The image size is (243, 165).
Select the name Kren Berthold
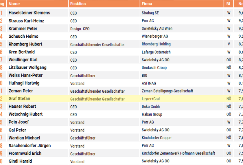(21, 52)
